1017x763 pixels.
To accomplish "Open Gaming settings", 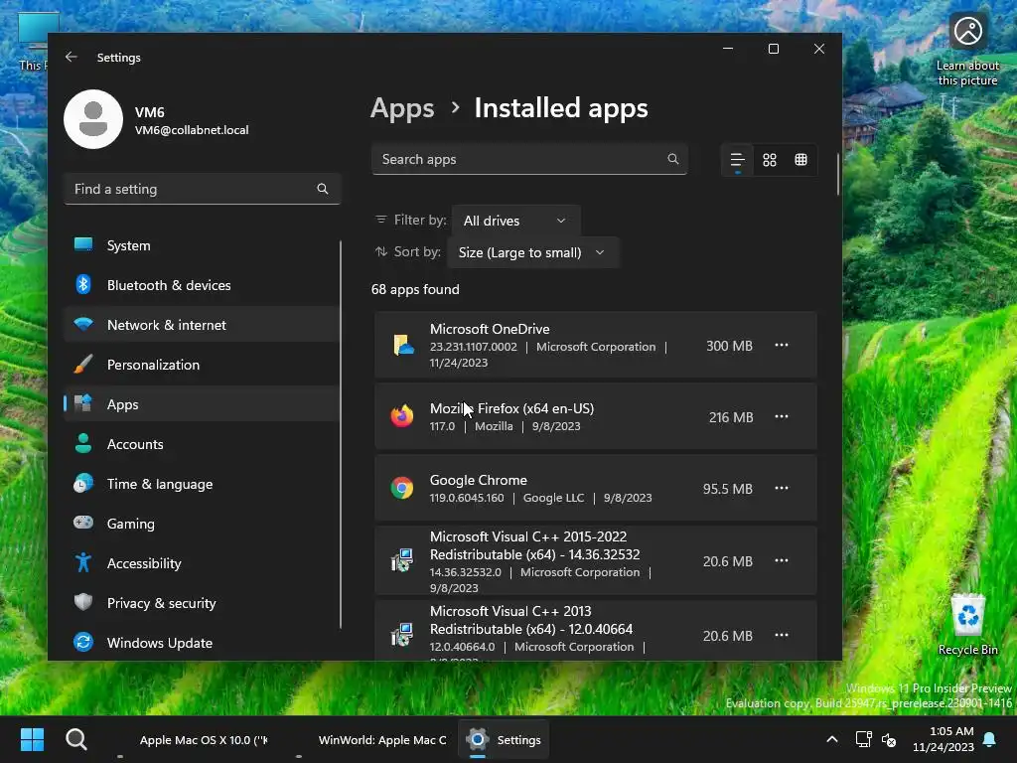I will click(202, 523).
